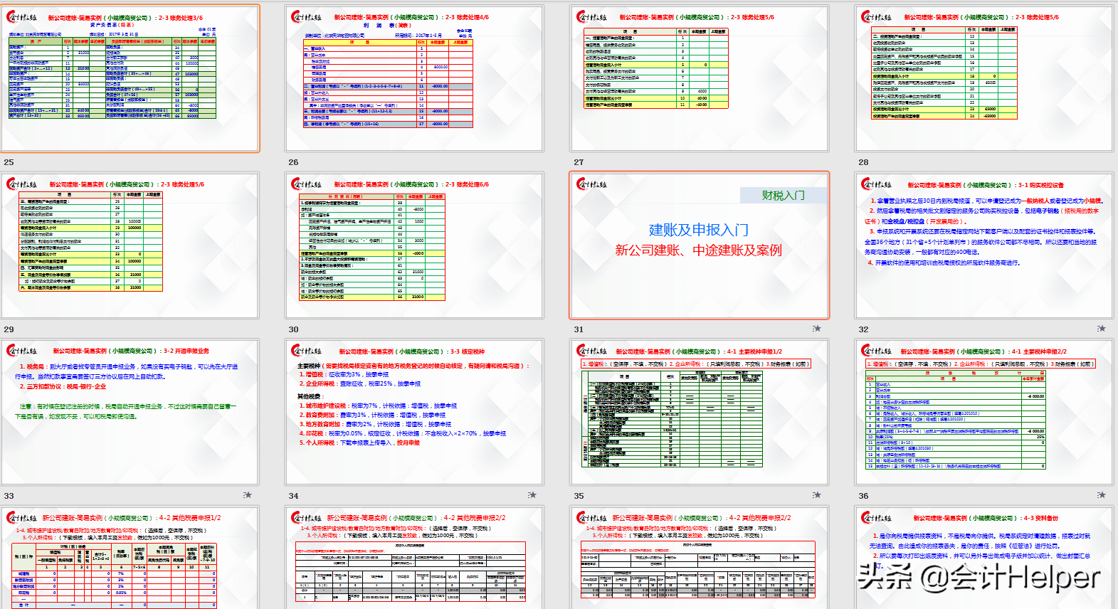
Task: Click the transition star under slide 35
Action: point(817,494)
